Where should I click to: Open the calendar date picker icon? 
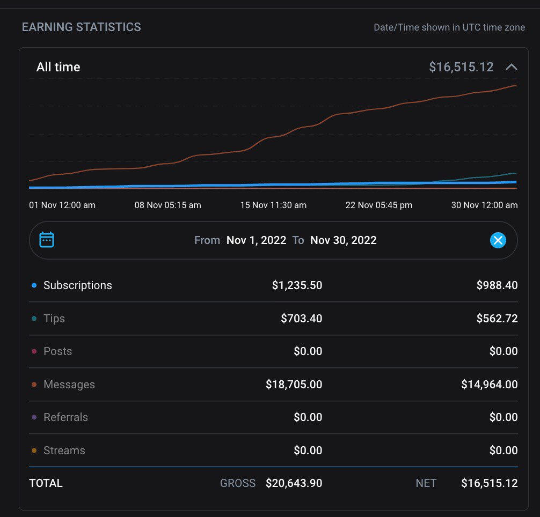47,240
